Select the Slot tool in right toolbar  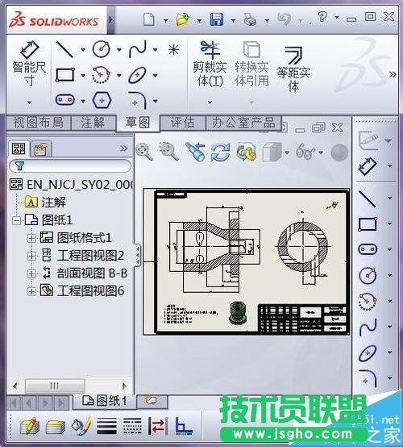[x=368, y=249]
